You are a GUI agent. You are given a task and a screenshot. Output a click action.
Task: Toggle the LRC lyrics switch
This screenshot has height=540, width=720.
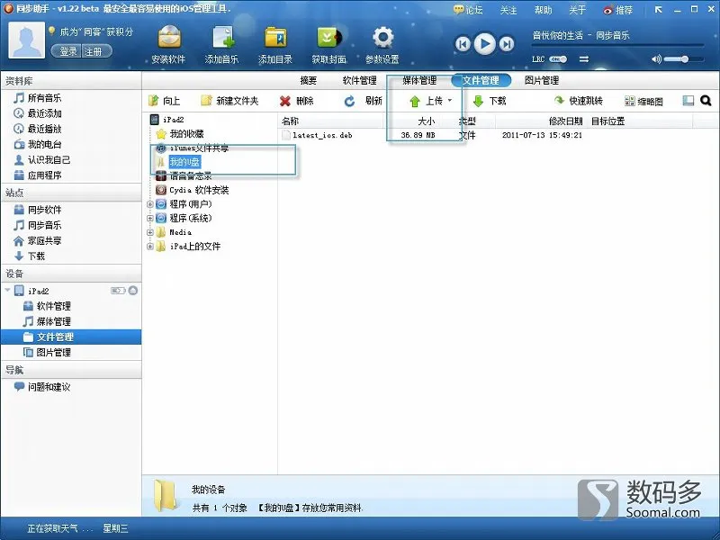558,59
